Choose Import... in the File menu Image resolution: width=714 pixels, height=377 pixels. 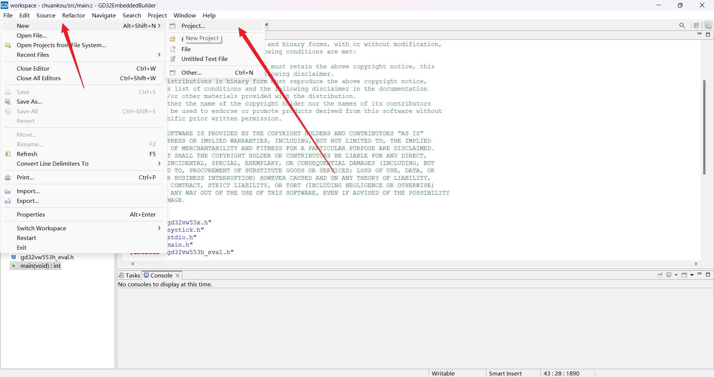pos(28,191)
